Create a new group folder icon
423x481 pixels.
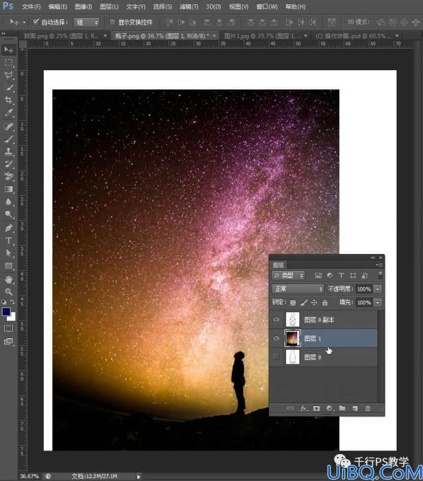tap(342, 408)
